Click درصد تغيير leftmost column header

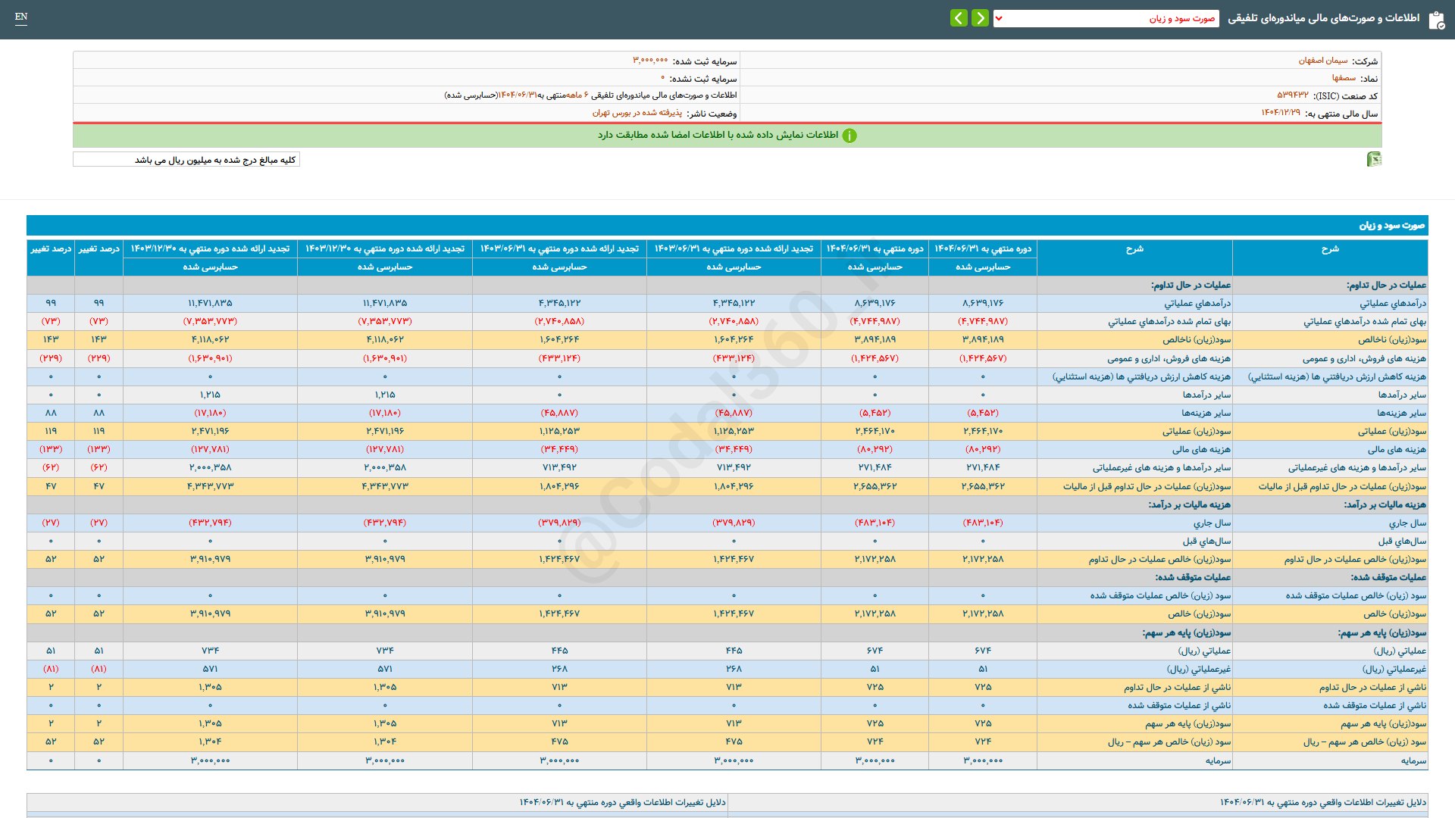[51, 249]
